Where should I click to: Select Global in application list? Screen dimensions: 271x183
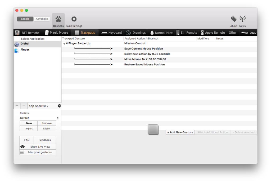[38, 44]
